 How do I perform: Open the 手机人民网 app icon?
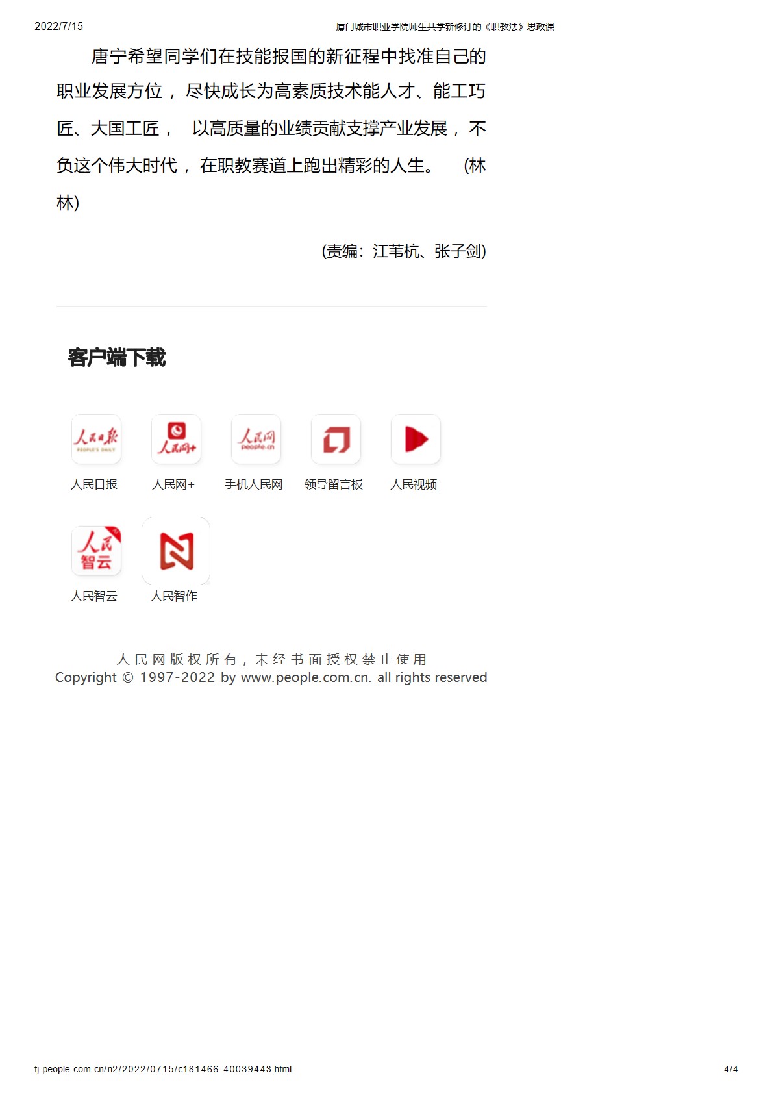tap(256, 439)
